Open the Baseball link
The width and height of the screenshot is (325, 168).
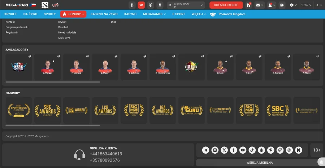coord(63,27)
